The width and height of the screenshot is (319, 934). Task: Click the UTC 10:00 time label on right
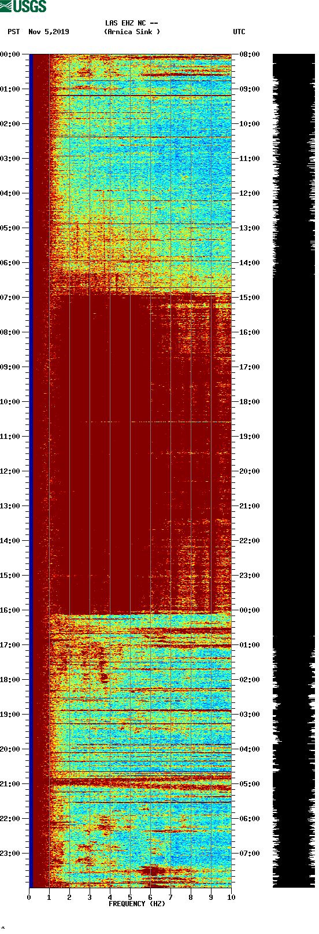click(x=250, y=124)
